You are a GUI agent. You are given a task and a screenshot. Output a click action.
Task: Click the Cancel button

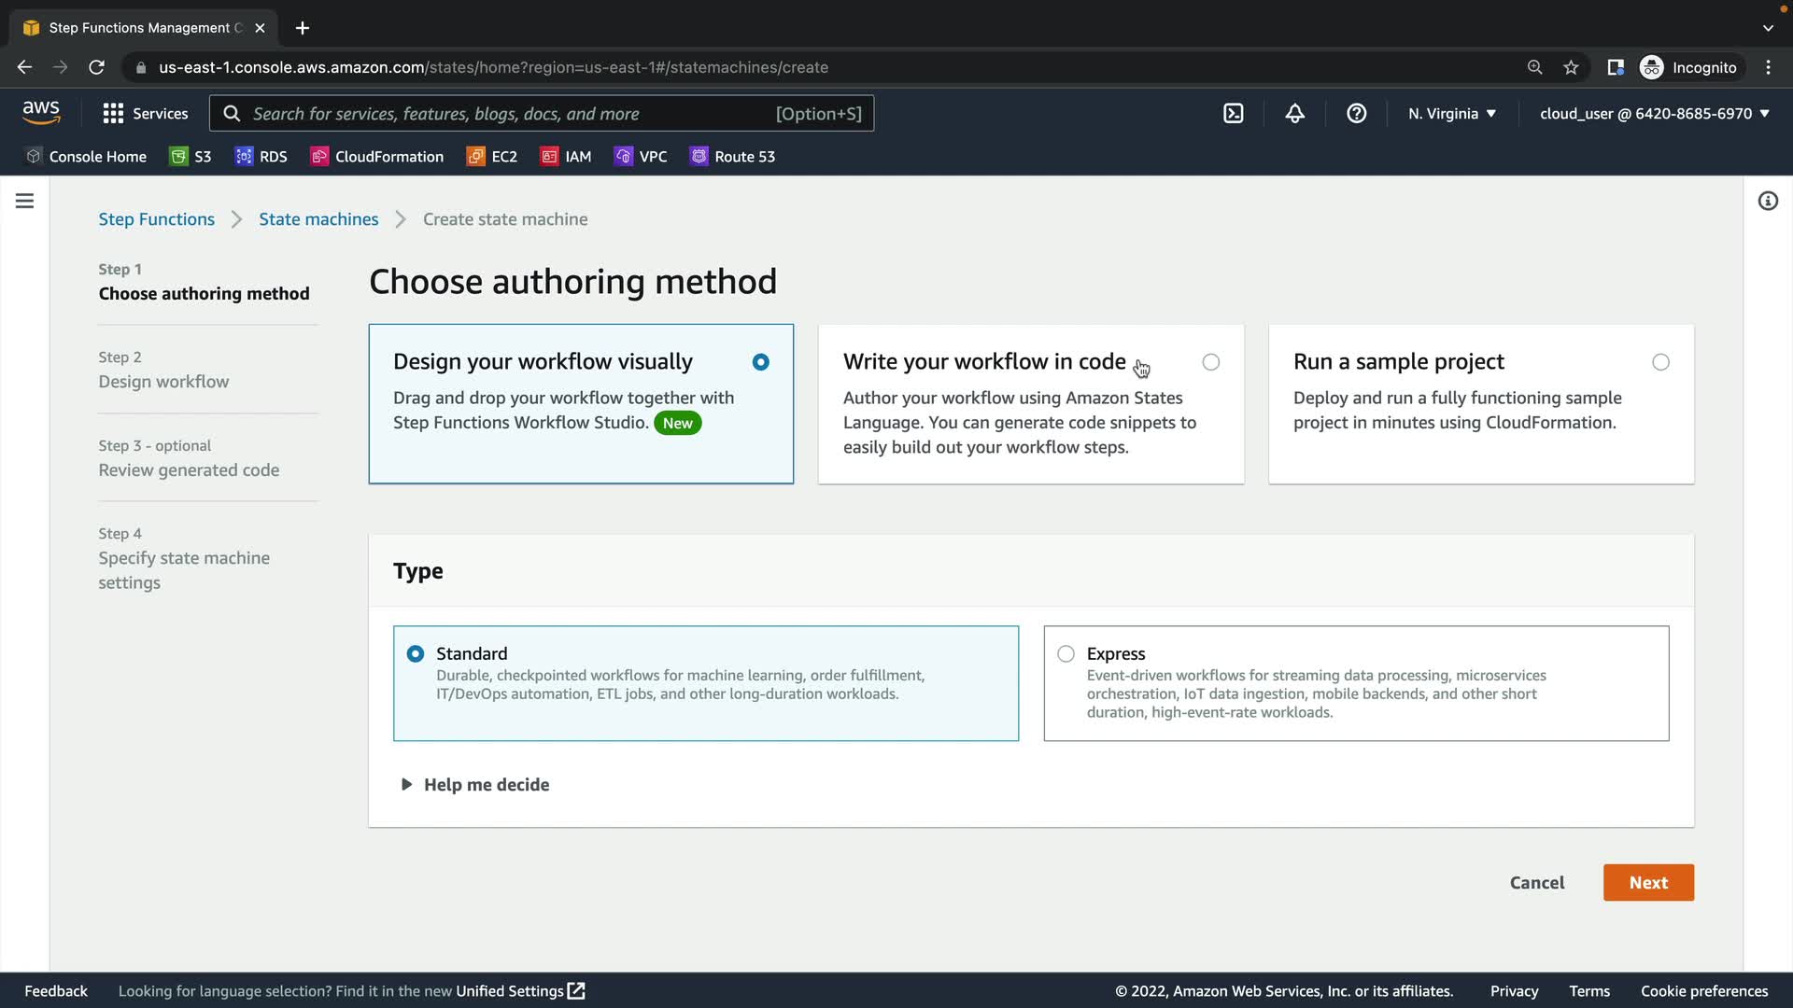1537,883
